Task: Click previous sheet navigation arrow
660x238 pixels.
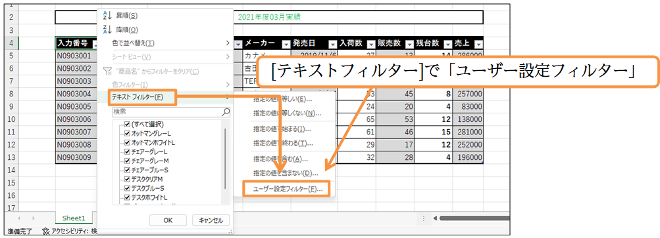Action: point(20,218)
